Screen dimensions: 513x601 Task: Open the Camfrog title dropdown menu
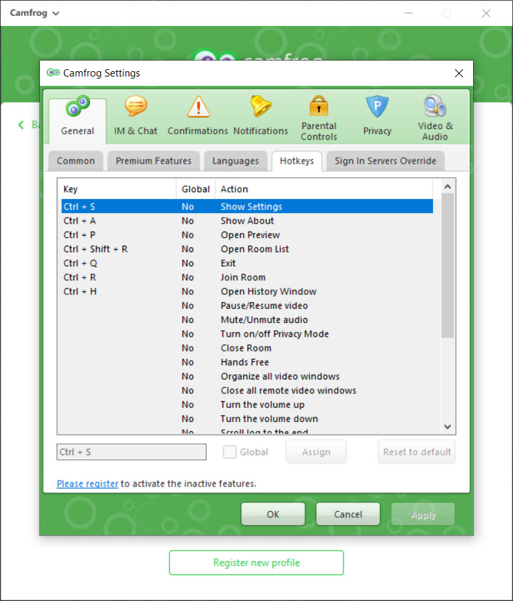pyautogui.click(x=35, y=13)
